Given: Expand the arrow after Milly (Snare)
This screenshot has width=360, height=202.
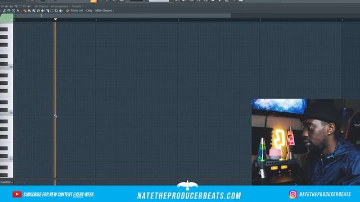Looking at the screenshot, I should tap(114, 11).
